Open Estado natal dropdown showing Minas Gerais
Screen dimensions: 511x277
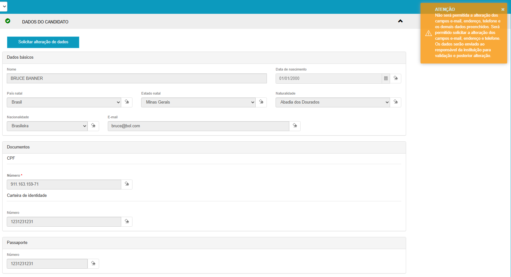coord(198,102)
